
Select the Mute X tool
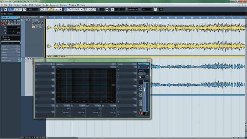pyautogui.click(x=81, y=9)
